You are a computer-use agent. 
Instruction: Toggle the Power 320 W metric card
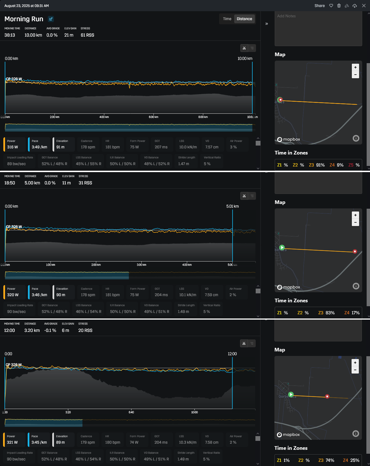click(x=15, y=292)
